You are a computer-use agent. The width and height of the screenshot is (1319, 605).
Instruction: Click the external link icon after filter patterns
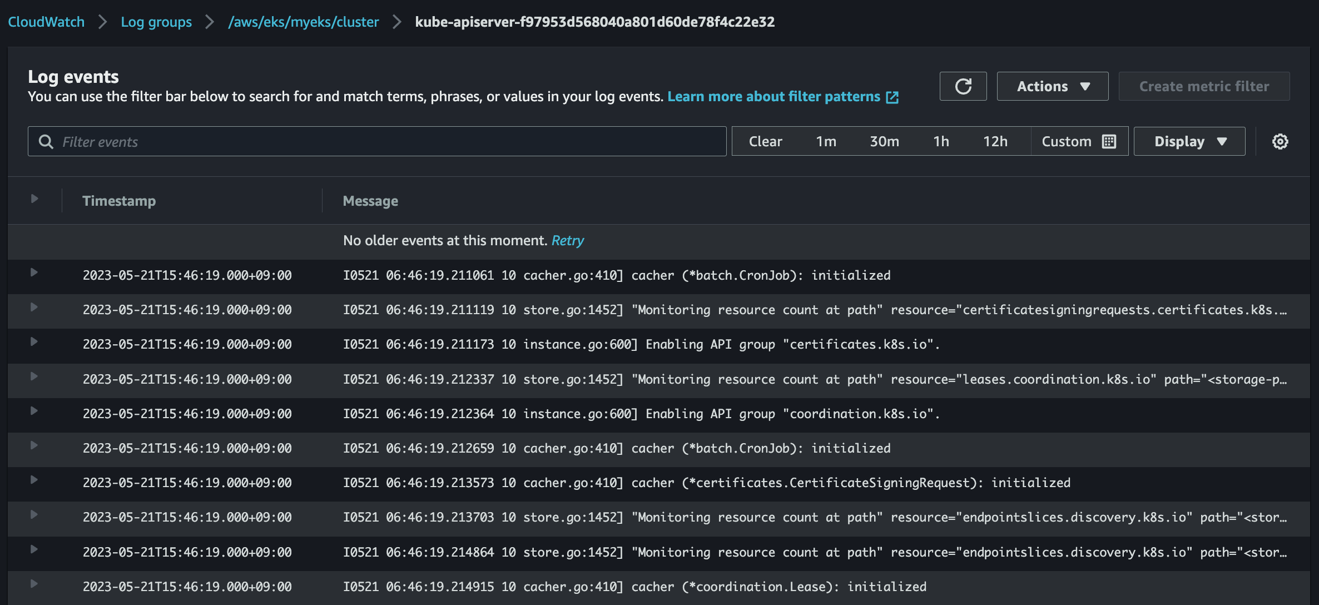(892, 97)
